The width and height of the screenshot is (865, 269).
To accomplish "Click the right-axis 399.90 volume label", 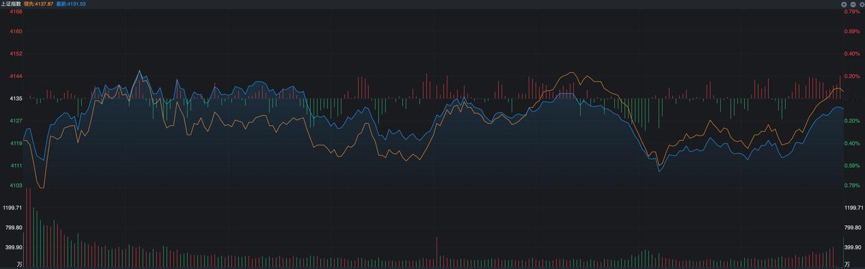I will (853, 247).
